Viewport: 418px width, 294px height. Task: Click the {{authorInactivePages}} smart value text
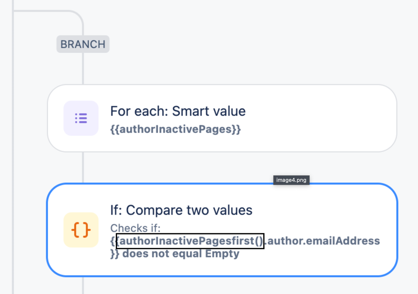(175, 129)
